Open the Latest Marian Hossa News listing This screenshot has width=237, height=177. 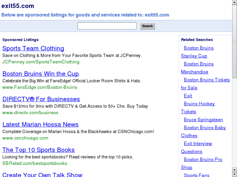coord(40,124)
